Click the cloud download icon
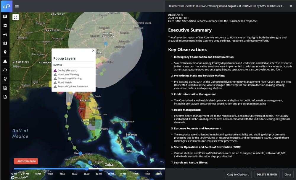 (5, 70)
